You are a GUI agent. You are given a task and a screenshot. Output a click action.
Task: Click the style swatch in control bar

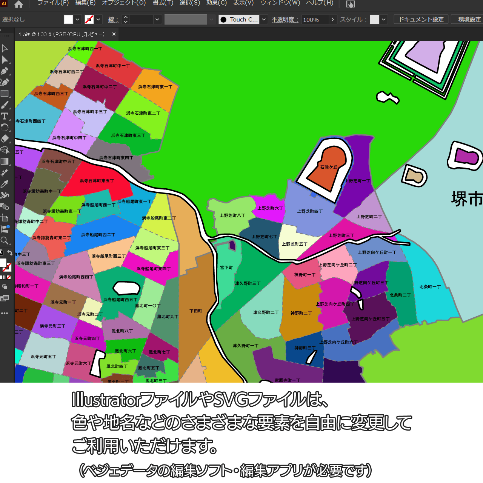pyautogui.click(x=374, y=20)
